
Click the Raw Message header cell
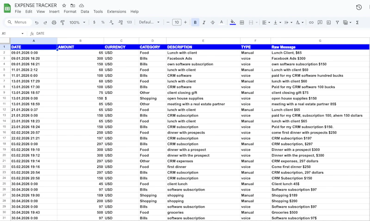pyautogui.click(x=320, y=47)
